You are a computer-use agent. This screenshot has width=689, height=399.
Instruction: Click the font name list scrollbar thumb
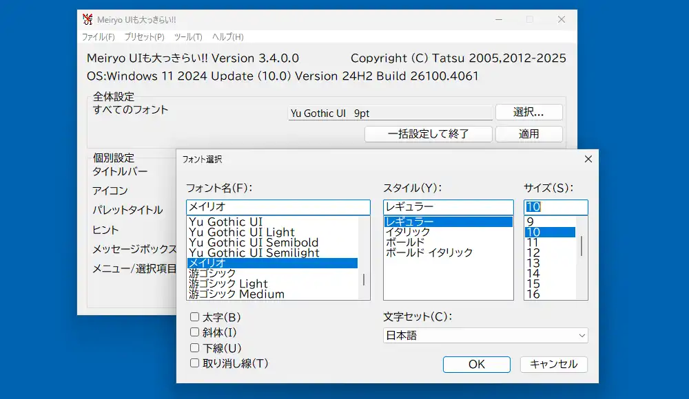(x=364, y=280)
